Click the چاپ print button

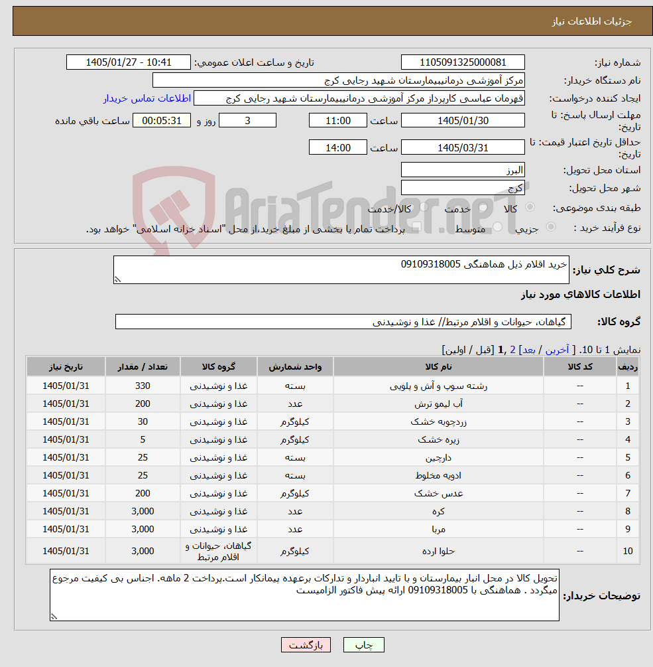tap(364, 645)
